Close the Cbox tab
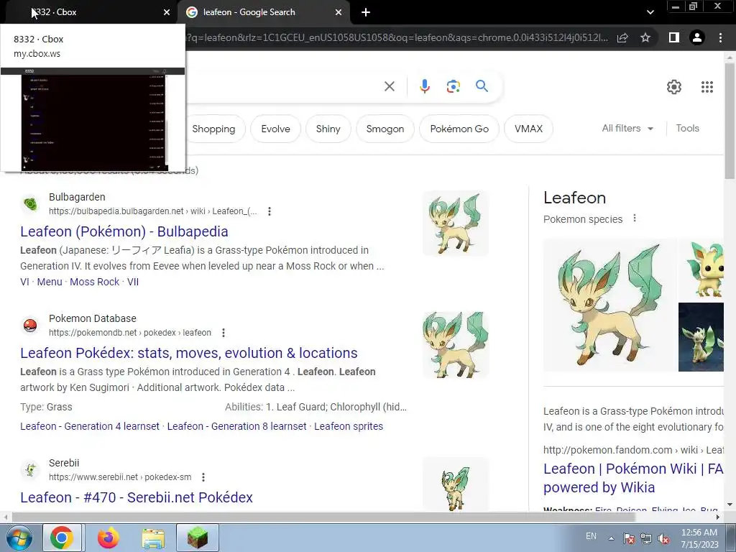The height and width of the screenshot is (552, 736). point(167,12)
